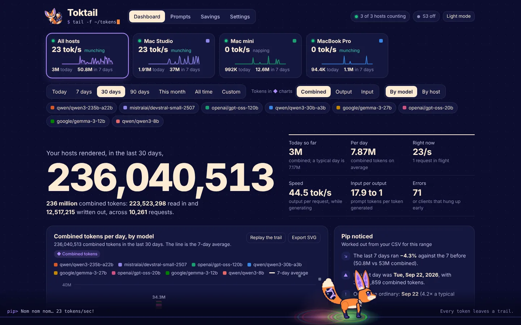
Task: Open the Dashboard tab
Action: click(x=147, y=17)
